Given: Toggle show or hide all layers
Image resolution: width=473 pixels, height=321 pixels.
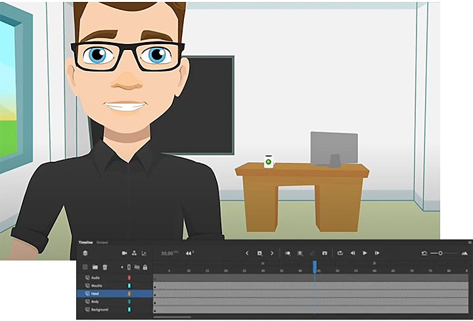Looking at the screenshot, I should point(137,267).
